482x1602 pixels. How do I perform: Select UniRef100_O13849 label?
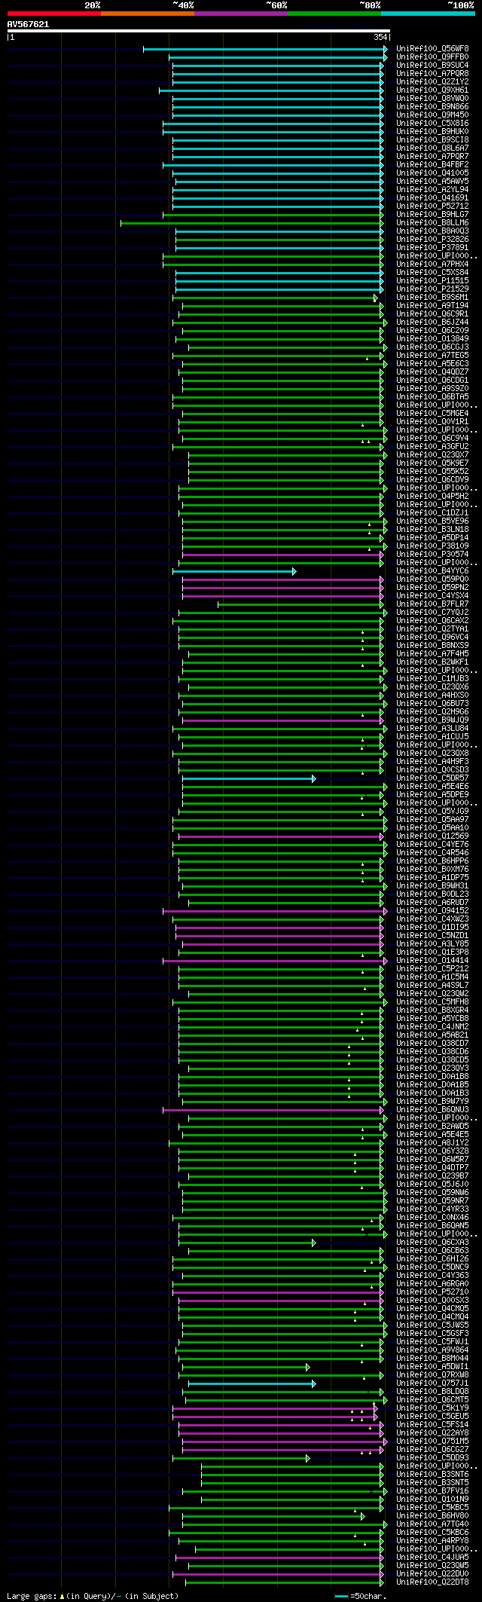[x=432, y=339]
